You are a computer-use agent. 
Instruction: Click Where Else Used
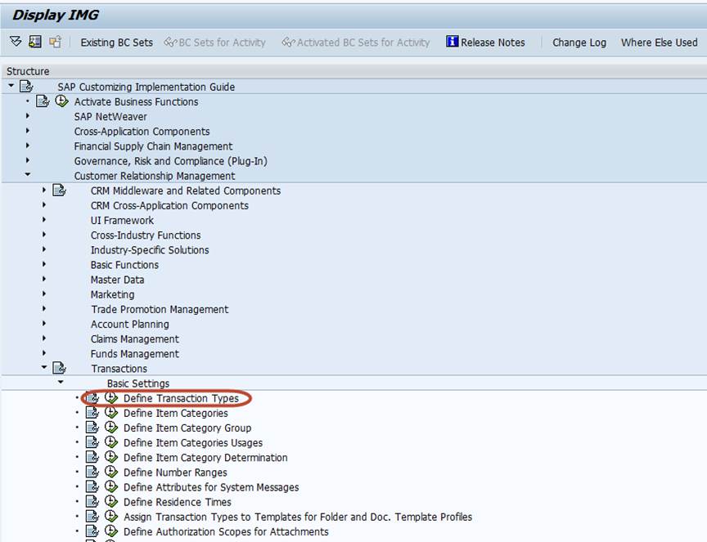pyautogui.click(x=659, y=43)
